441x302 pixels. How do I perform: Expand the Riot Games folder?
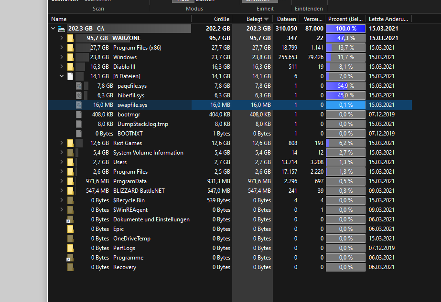[x=62, y=143]
